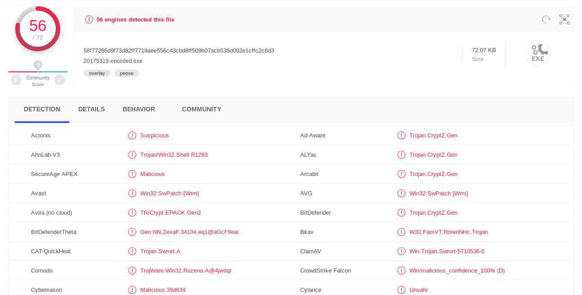The image size is (582, 295).
Task: Click the Community Score label
Action: click(x=38, y=81)
